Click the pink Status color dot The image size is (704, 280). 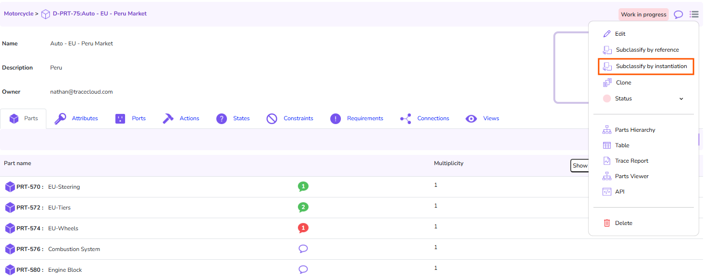(607, 98)
